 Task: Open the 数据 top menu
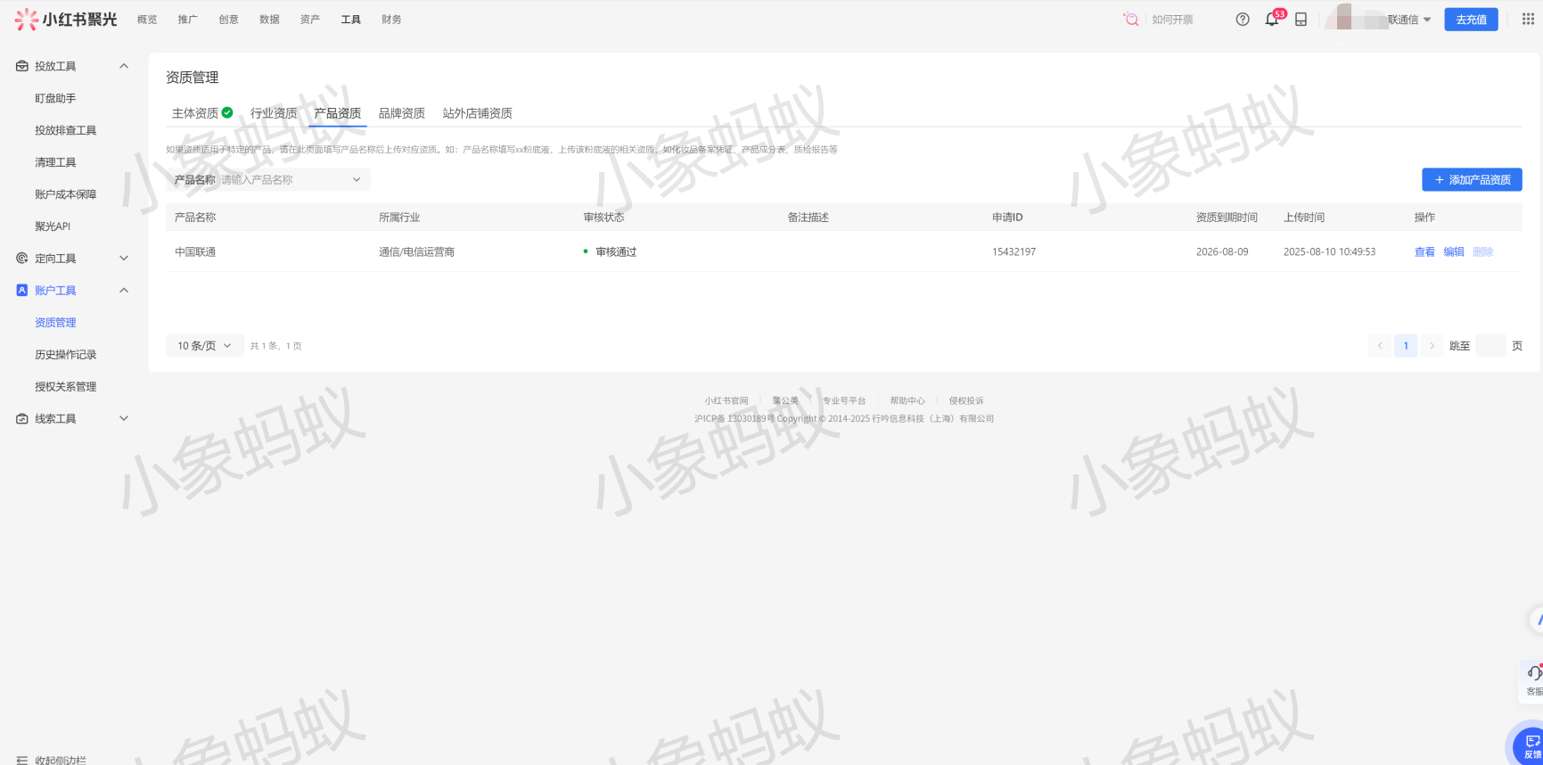270,20
